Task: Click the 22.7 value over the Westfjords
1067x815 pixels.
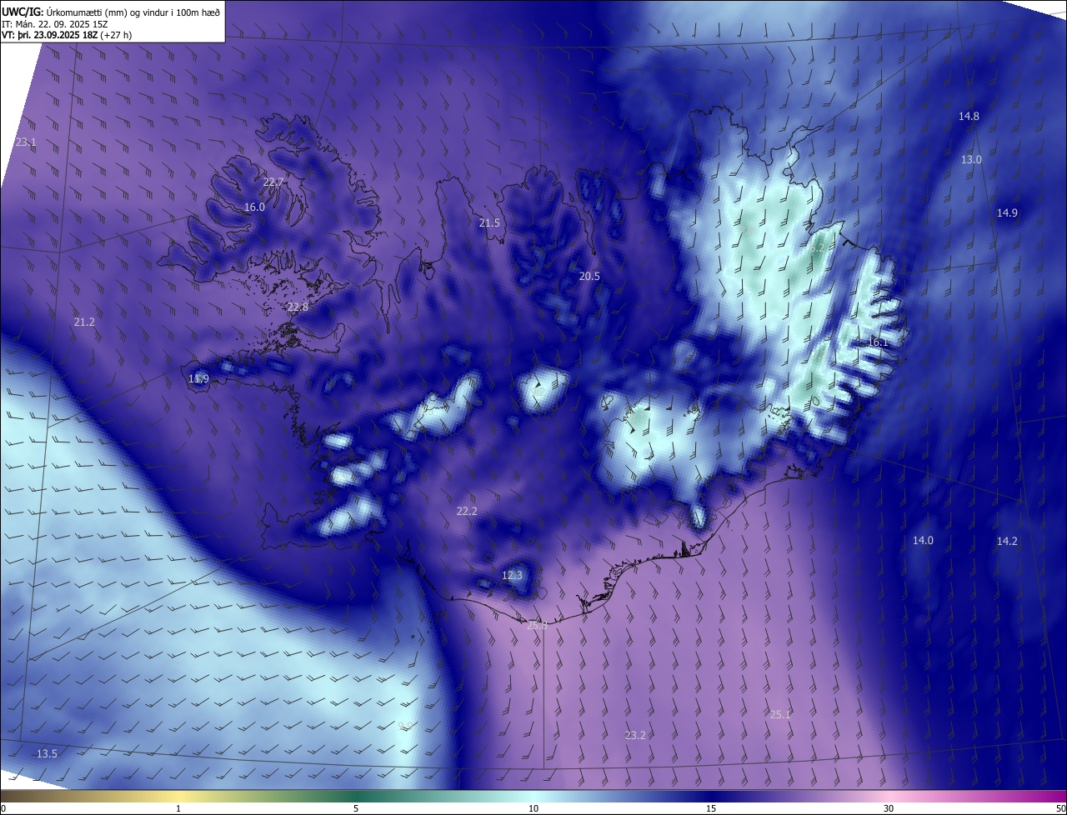Action: coord(273,182)
